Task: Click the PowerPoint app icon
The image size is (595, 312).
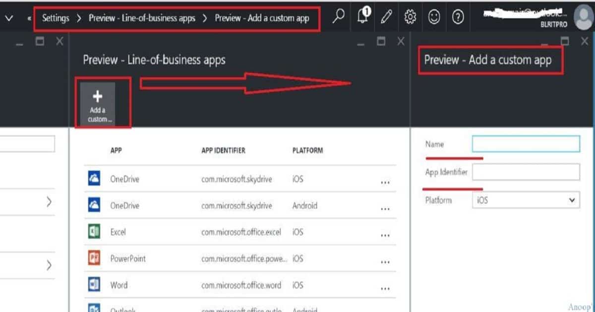Action: [94, 258]
